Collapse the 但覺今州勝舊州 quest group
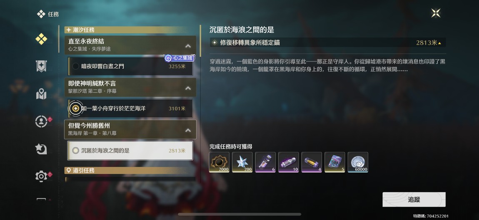The height and width of the screenshot is (220, 479). pos(188,130)
